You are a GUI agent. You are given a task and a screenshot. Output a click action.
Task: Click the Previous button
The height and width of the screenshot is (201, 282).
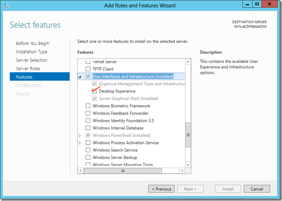click(162, 189)
